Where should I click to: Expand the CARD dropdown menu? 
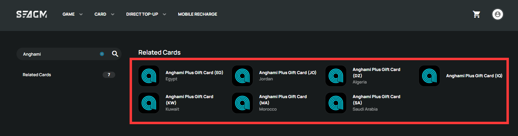coord(104,14)
